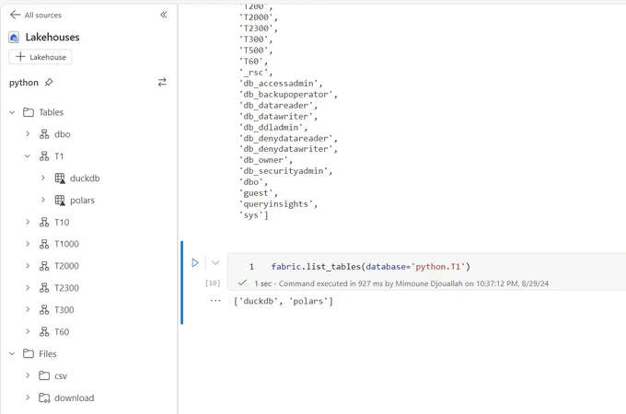Click the Files folder icon
626x414 pixels.
point(29,353)
